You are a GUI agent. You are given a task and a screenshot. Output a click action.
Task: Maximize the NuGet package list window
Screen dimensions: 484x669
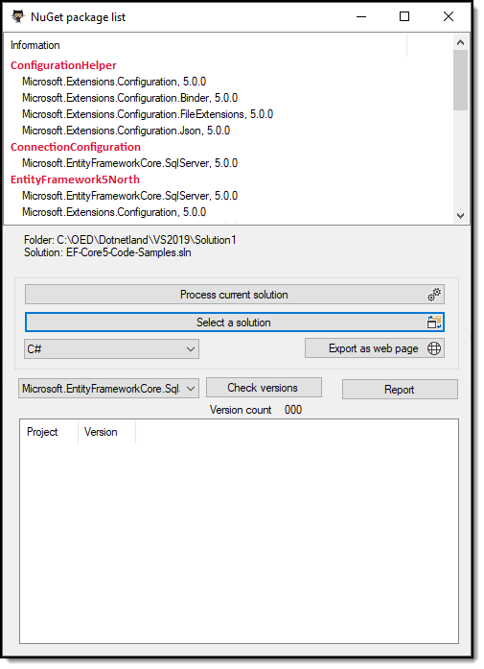click(404, 16)
